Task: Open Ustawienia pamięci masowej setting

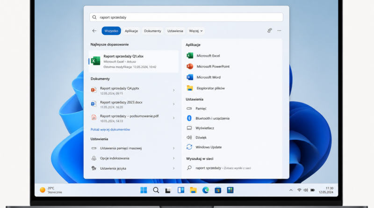Action: pyautogui.click(x=134, y=148)
